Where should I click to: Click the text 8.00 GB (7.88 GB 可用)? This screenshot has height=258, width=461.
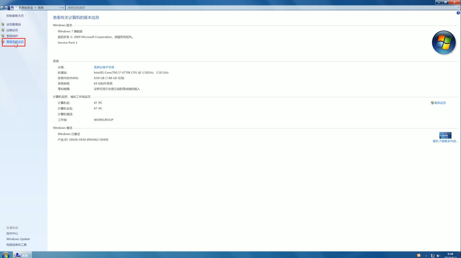point(109,78)
